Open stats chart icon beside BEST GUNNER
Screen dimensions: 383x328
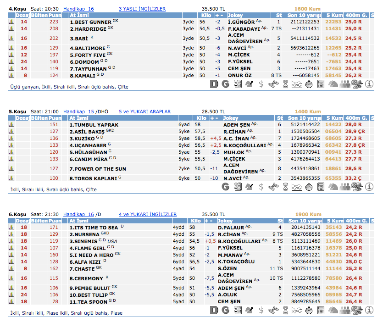point(11,22)
